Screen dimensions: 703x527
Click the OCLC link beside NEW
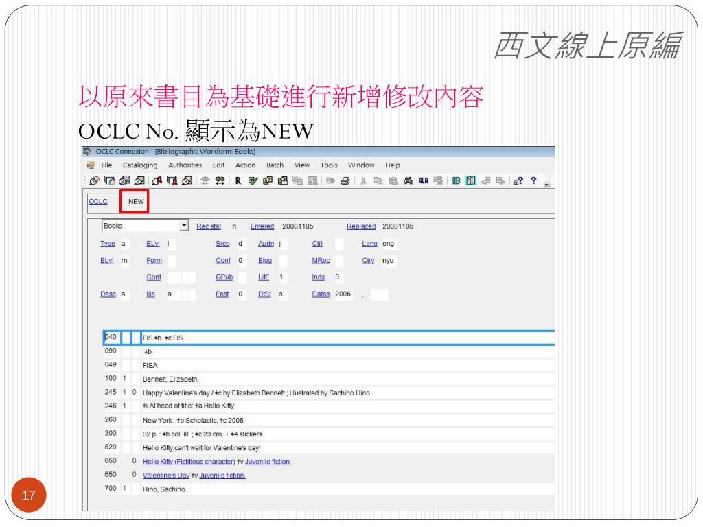(x=97, y=202)
